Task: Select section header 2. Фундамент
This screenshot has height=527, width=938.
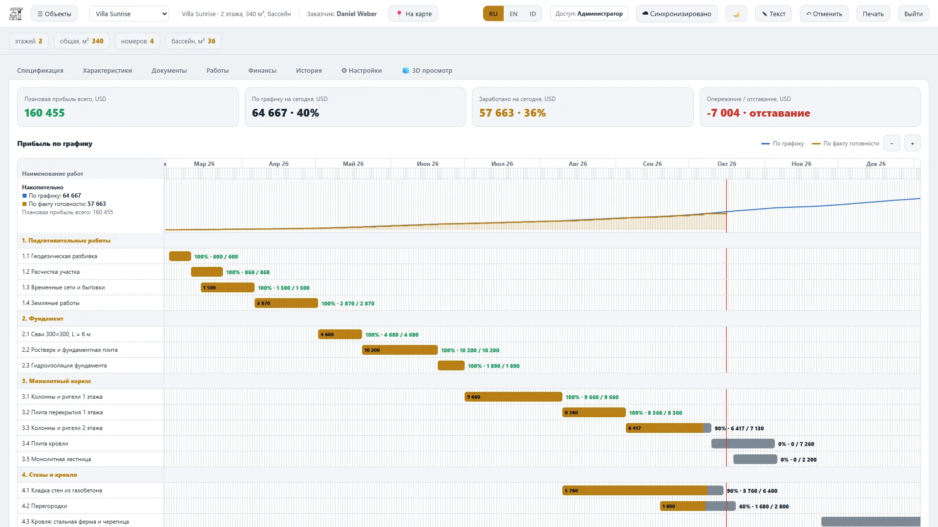Action: (43, 319)
